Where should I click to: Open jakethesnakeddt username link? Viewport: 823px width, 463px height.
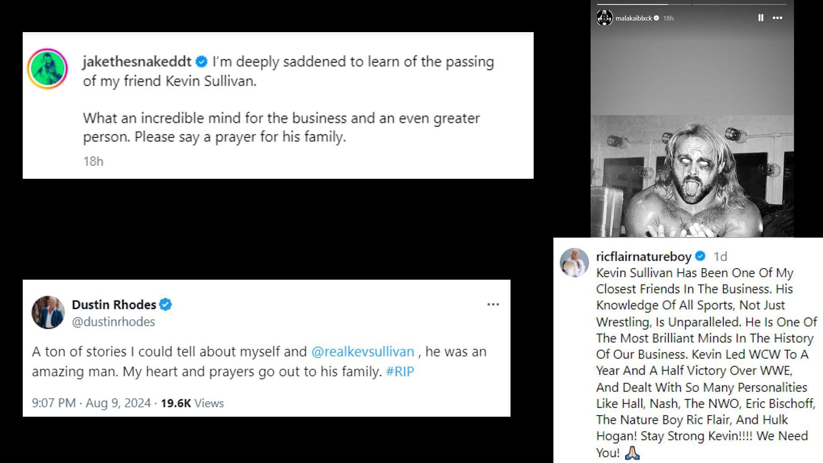pos(137,62)
